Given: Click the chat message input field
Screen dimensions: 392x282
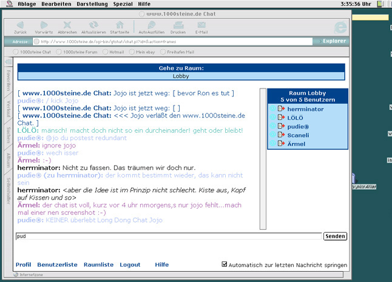Looking at the screenshot, I should [x=169, y=236].
